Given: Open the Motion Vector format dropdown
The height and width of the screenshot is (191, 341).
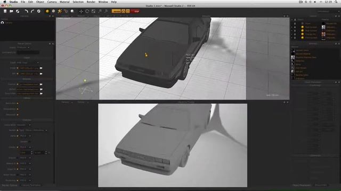Looking at the screenshot, I should (26, 175).
